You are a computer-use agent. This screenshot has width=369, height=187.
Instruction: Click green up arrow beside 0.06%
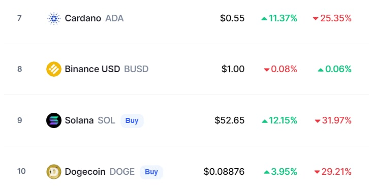pos(321,70)
